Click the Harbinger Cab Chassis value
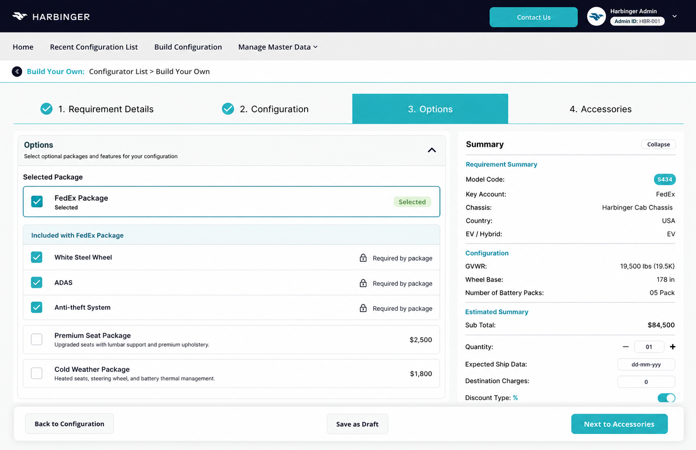Viewport: 696px width, 450px height. [x=637, y=207]
